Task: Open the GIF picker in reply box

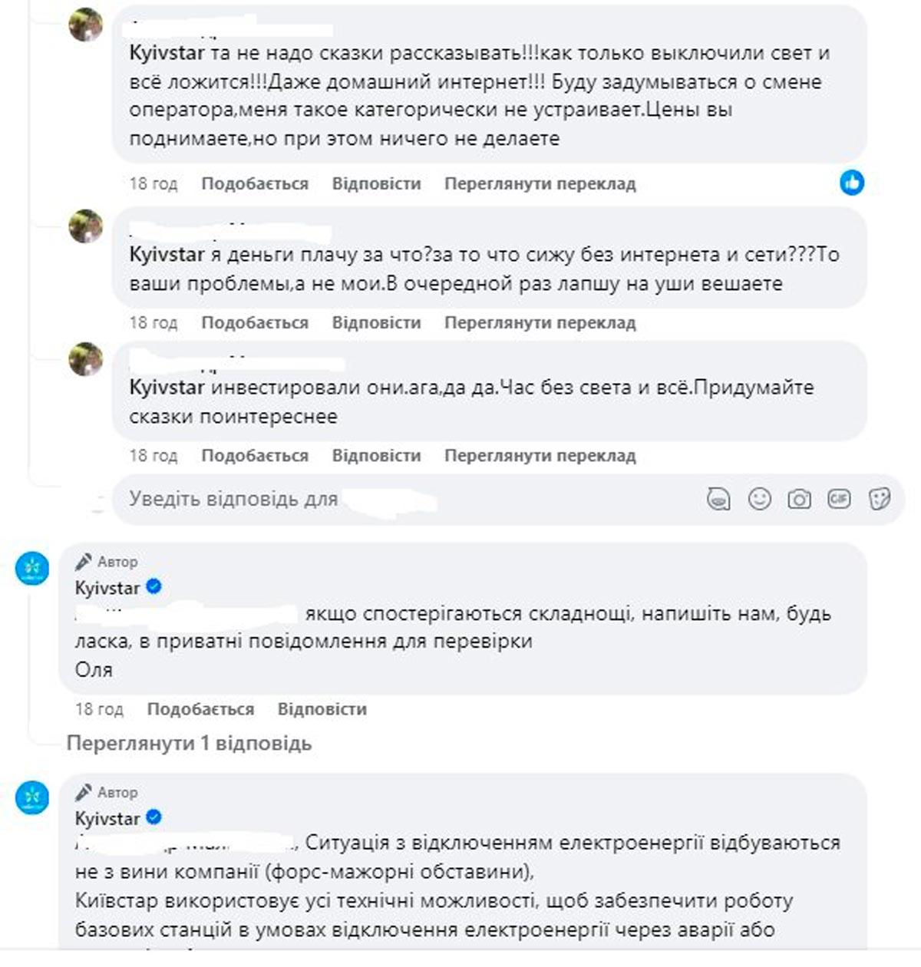Action: [839, 500]
